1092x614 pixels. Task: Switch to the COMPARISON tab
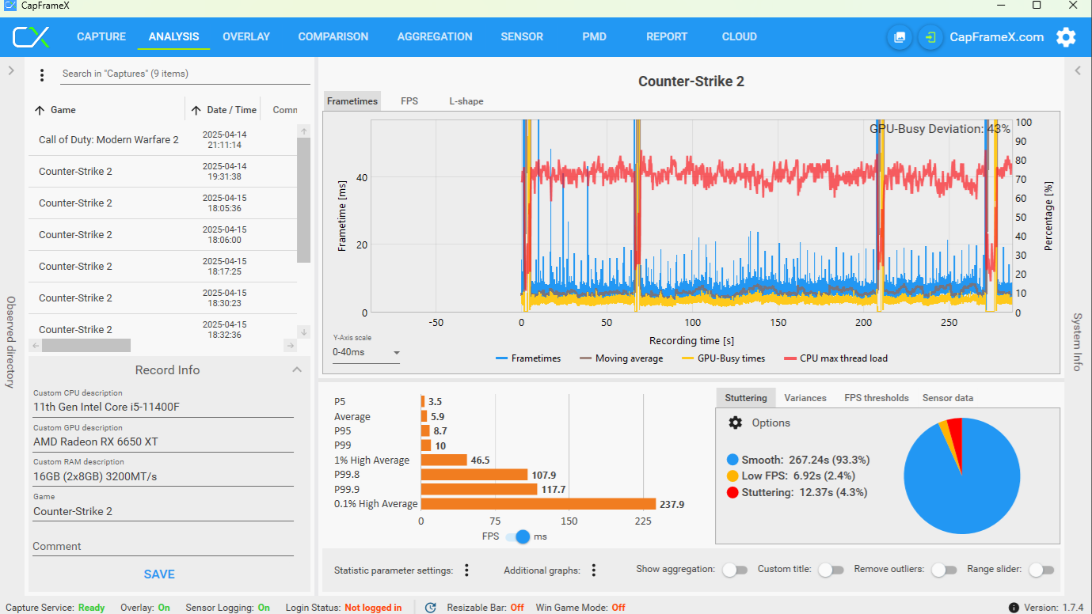pyautogui.click(x=333, y=36)
